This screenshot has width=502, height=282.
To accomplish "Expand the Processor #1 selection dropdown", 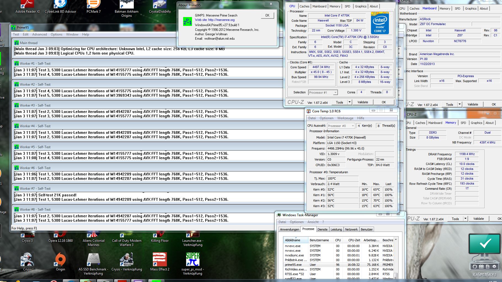I will pyautogui.click(x=335, y=93).
